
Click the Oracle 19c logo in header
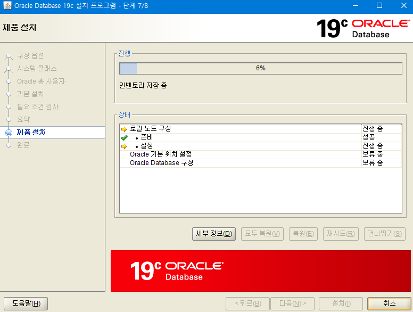coord(363,28)
